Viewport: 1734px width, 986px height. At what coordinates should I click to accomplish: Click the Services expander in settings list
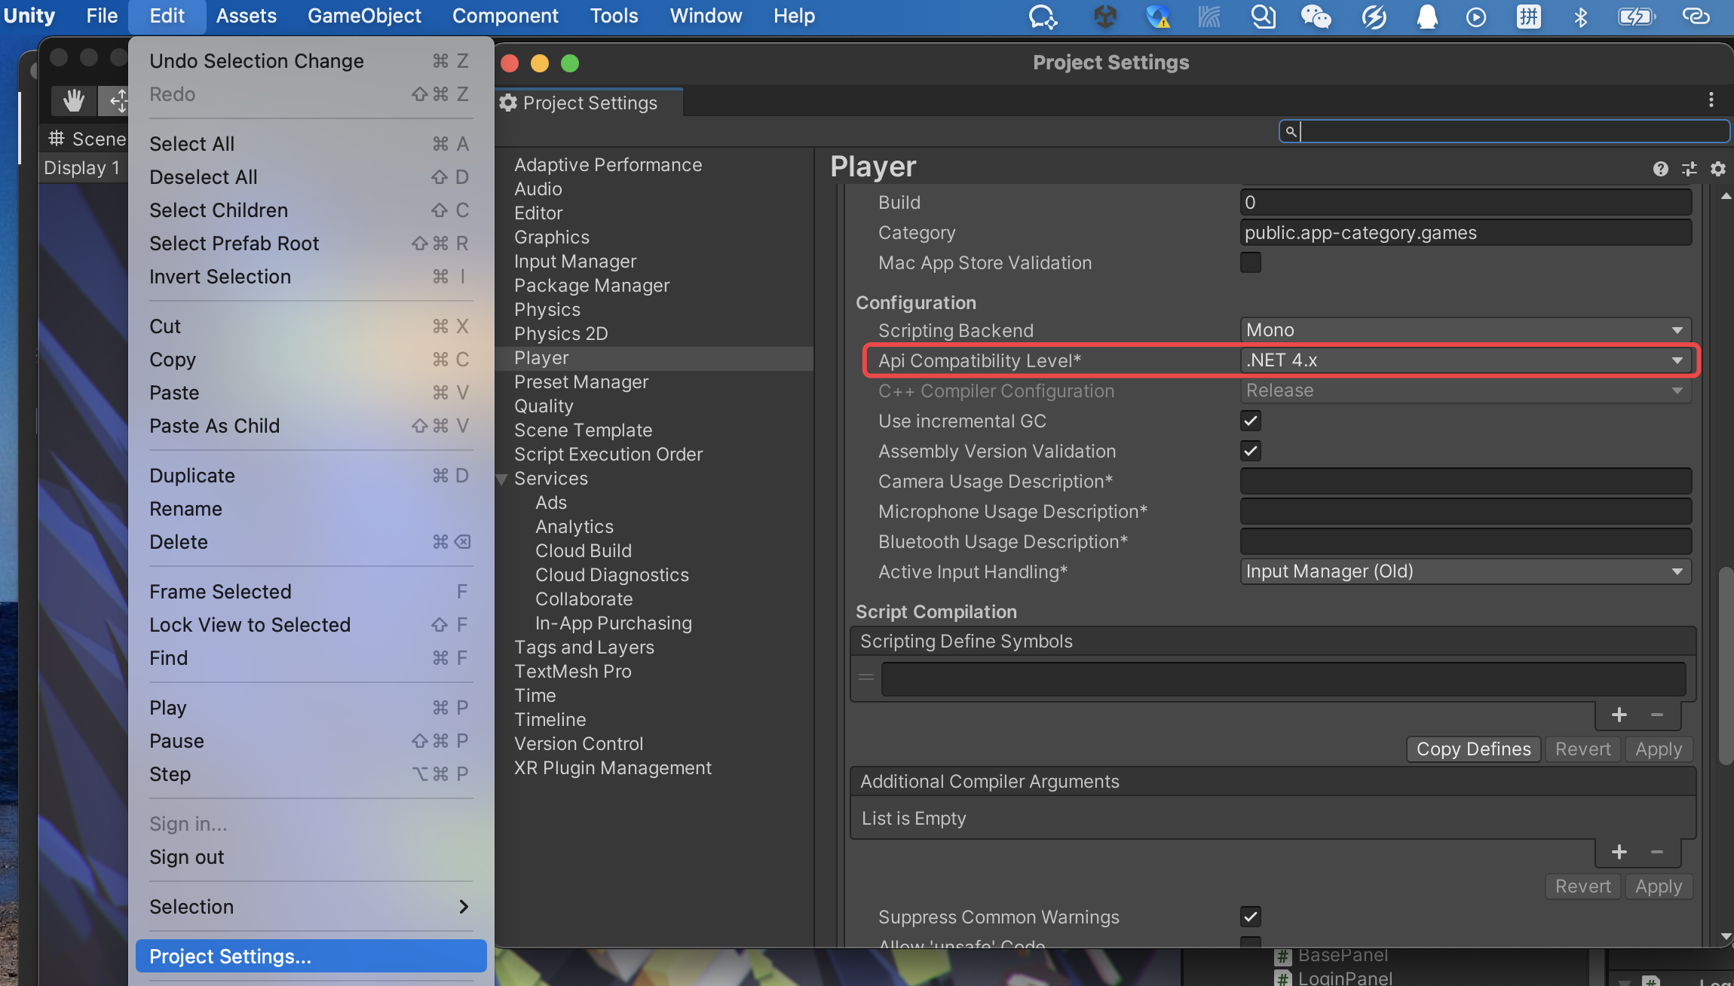(501, 479)
